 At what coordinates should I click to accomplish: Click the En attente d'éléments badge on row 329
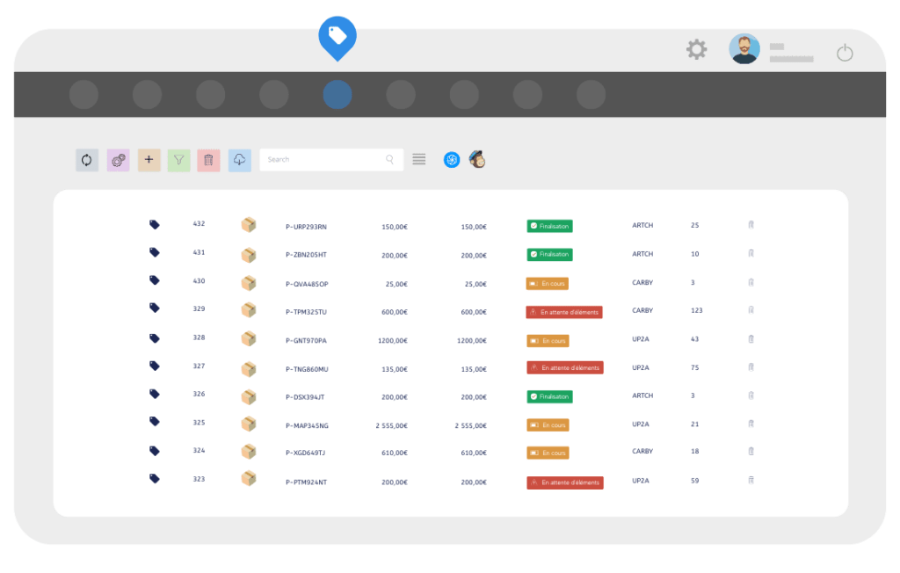coord(565,311)
